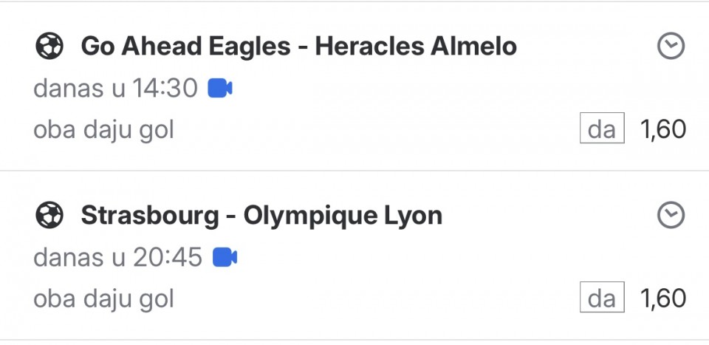The width and height of the screenshot is (709, 345).
Task: Tap 'danas' label in Strasbourg match row
Action: point(68,257)
